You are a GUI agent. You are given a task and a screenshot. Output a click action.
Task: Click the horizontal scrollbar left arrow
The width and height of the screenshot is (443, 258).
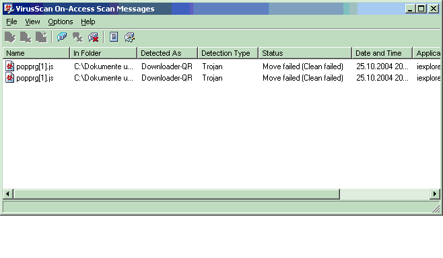click(x=7, y=193)
